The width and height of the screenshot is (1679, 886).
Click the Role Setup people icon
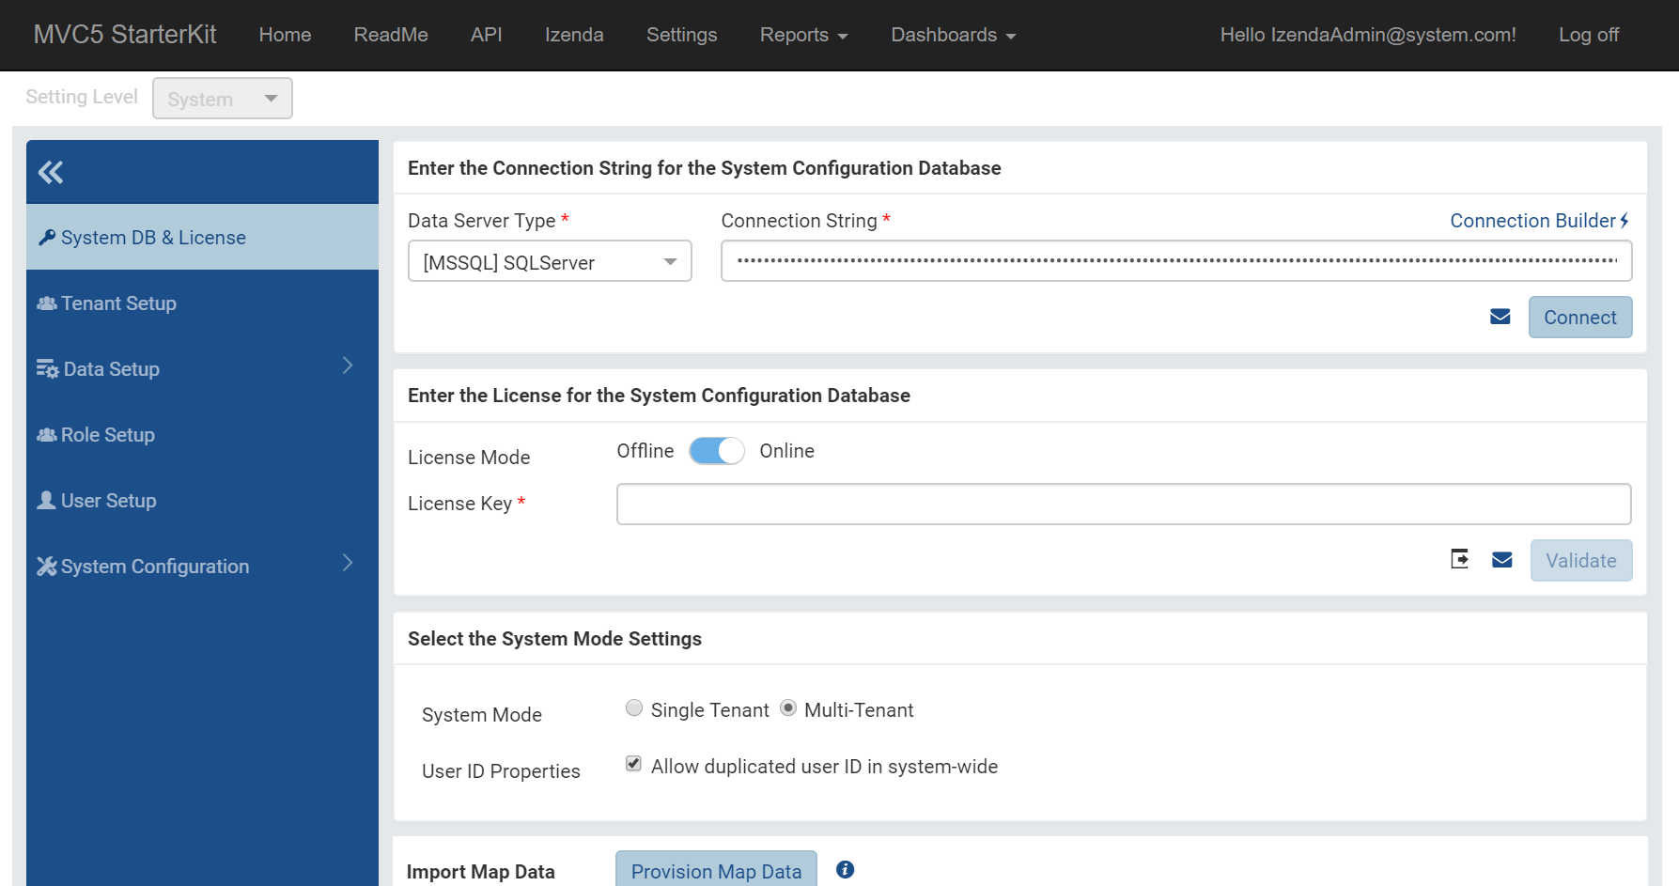(47, 434)
